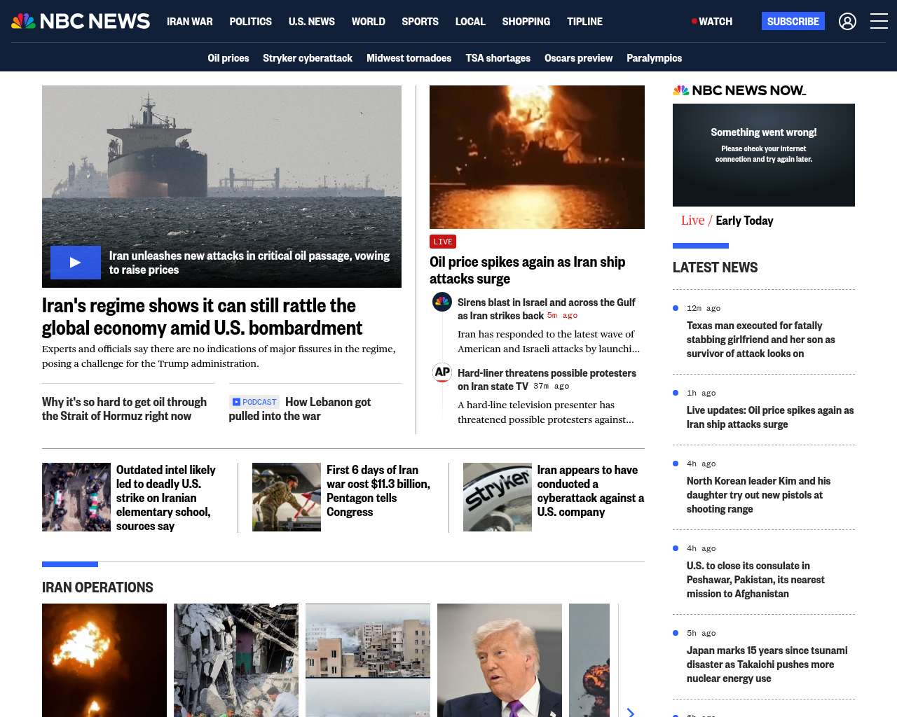Open the Trump photo in Iran Operations
This screenshot has height=717, width=897.
click(499, 660)
